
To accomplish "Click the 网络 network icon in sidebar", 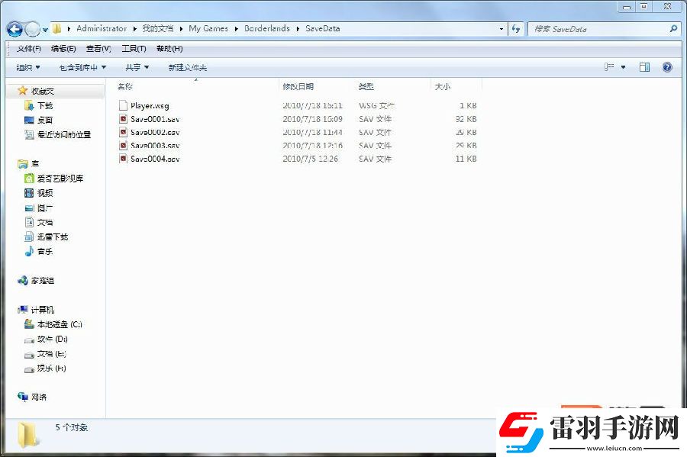I will 38,397.
